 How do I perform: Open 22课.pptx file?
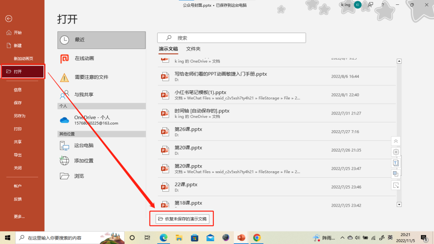[277, 187]
